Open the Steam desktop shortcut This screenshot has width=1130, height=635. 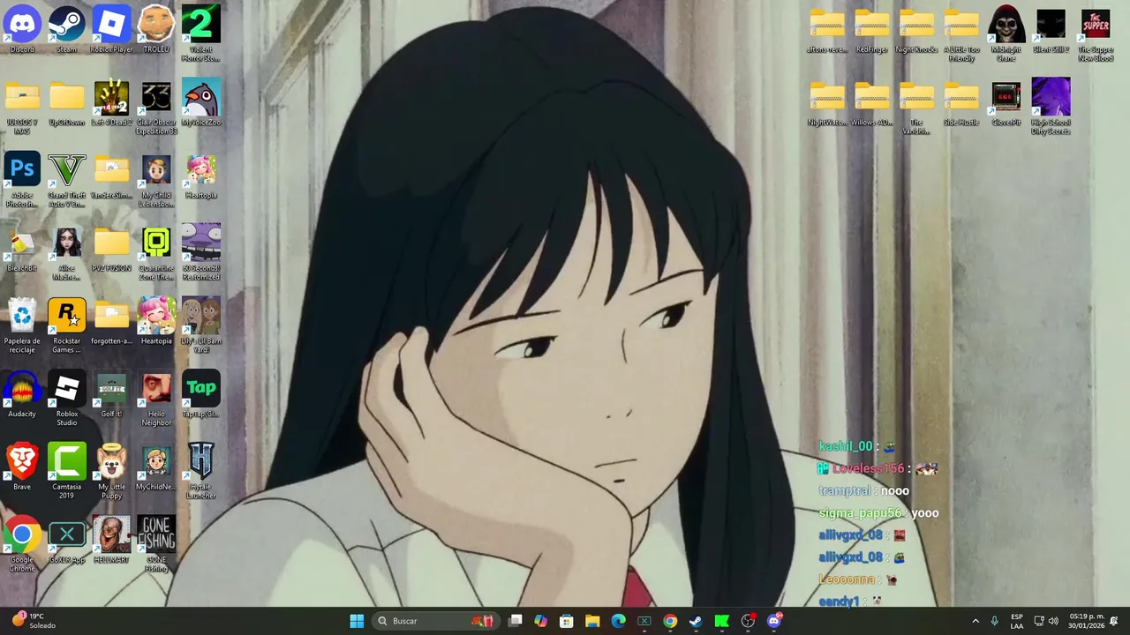click(x=67, y=29)
